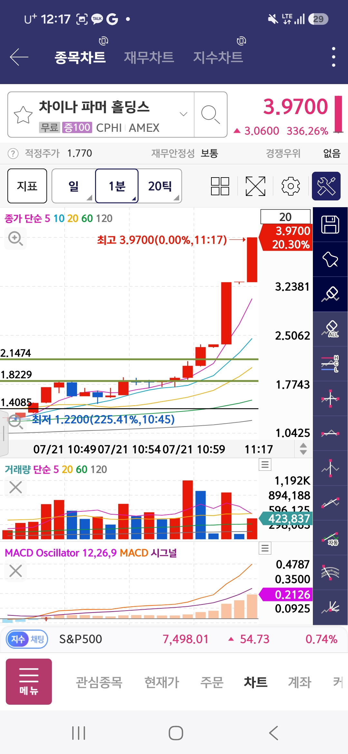This screenshot has width=348, height=754.
Task: Open the 메뉴 main menu button
Action: tap(29, 681)
